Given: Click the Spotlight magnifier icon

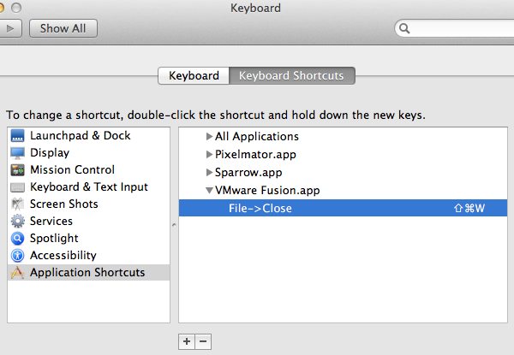Looking at the screenshot, I should [17, 238].
